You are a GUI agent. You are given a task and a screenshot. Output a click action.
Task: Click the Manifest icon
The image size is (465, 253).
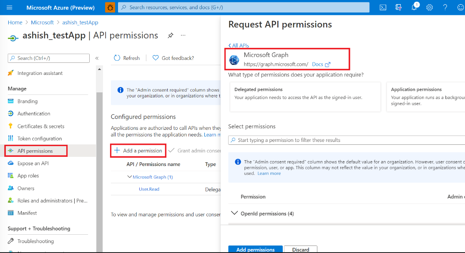click(11, 213)
